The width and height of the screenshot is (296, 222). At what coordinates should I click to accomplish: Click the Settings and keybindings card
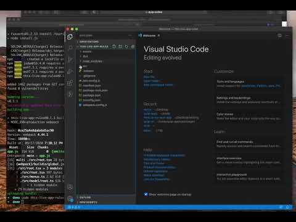point(249,100)
